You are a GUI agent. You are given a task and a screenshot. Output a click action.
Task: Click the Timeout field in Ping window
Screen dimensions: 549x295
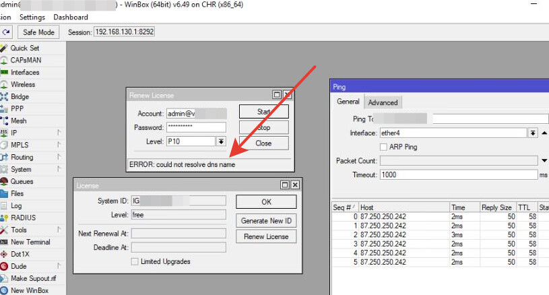pyautogui.click(x=459, y=174)
